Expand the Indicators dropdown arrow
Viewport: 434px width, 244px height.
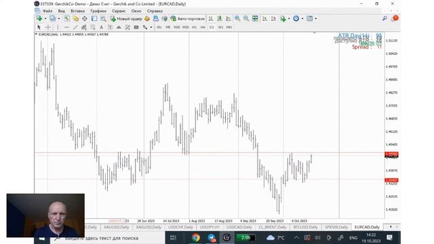tap(289, 18)
